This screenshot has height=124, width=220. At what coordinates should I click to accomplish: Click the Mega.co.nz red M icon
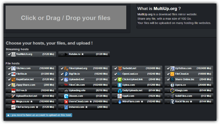pyautogui.click(x=13, y=102)
